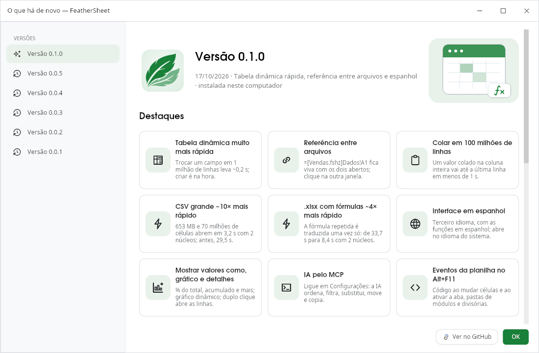Click the "Trocar um campo em 1 milhão" description
The width and height of the screenshot is (539, 353).
pyautogui.click(x=213, y=169)
